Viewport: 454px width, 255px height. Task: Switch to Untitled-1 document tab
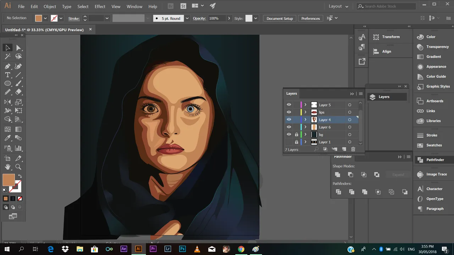(x=44, y=30)
